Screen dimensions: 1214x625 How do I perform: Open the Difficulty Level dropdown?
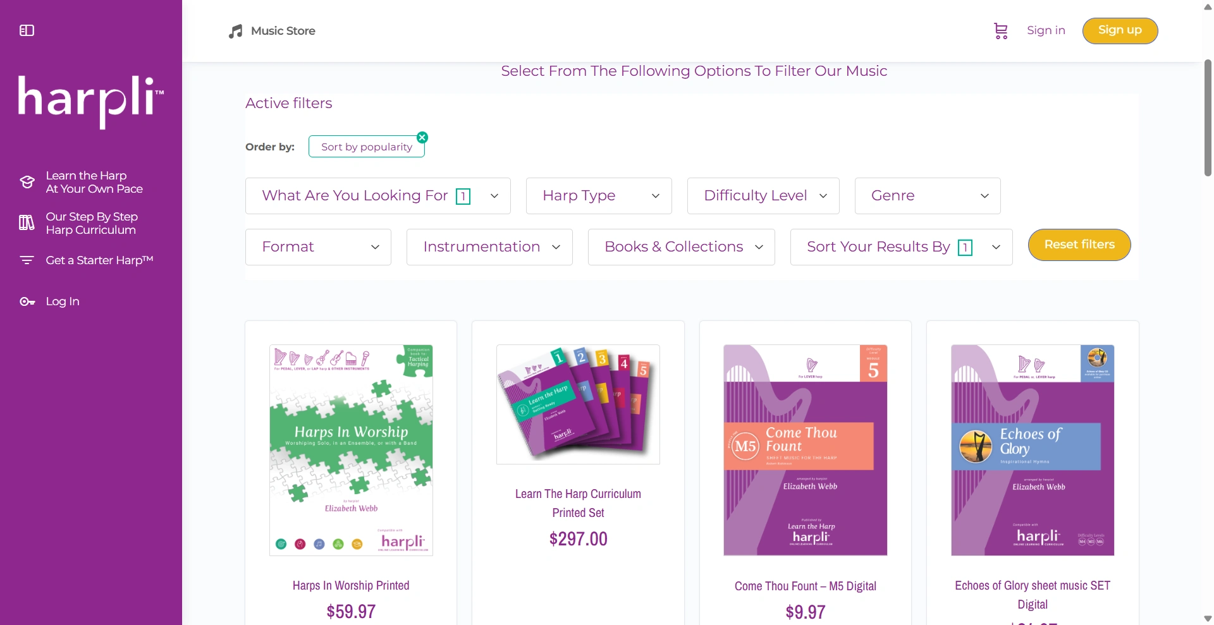click(x=763, y=196)
